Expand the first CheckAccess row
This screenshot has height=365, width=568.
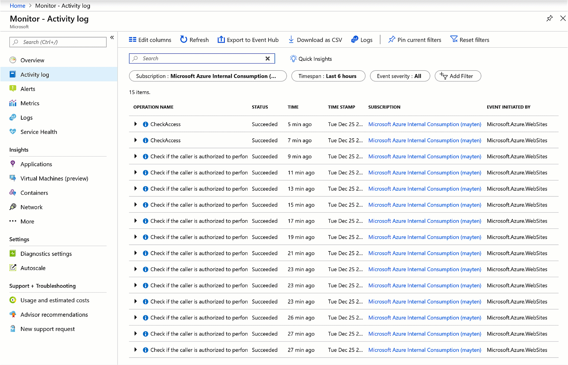click(x=136, y=124)
